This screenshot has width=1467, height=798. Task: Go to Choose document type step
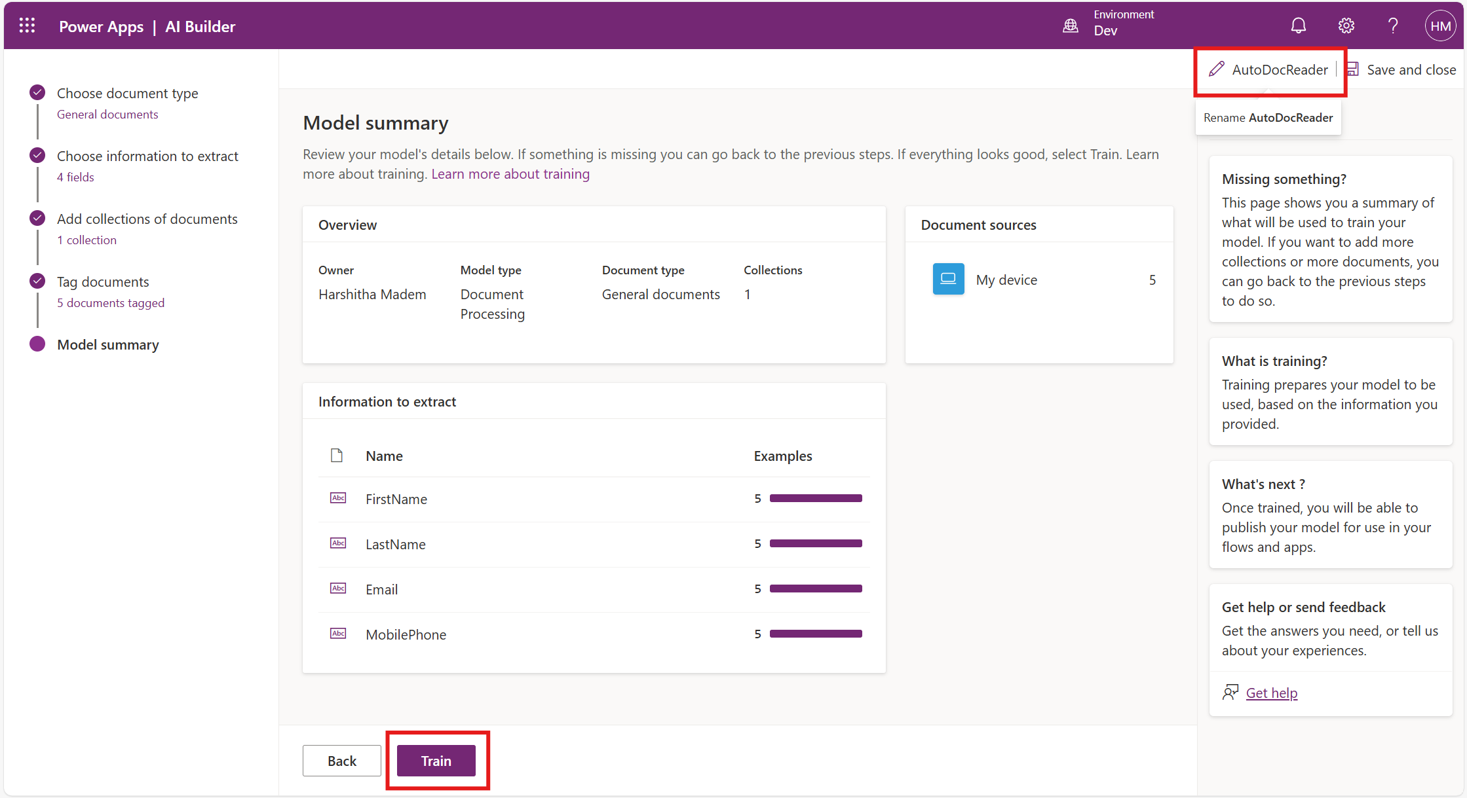pos(127,93)
